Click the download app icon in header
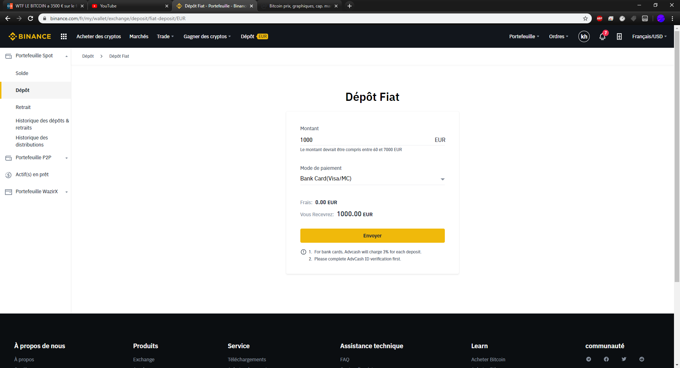This screenshot has width=680, height=368. pos(619,36)
